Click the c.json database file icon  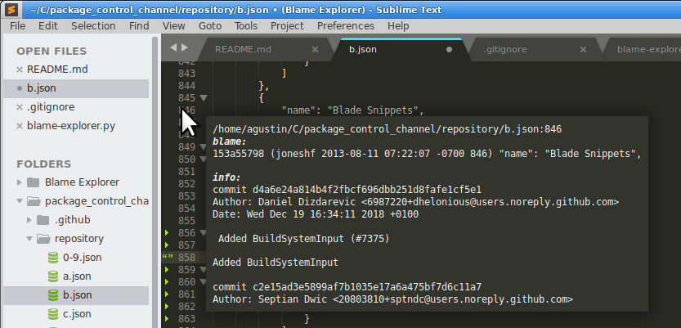52,314
